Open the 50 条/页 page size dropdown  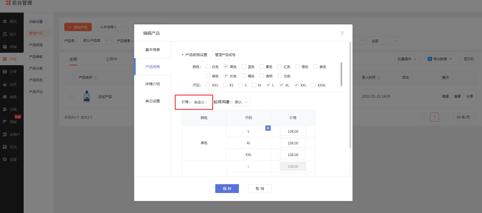click(465, 117)
